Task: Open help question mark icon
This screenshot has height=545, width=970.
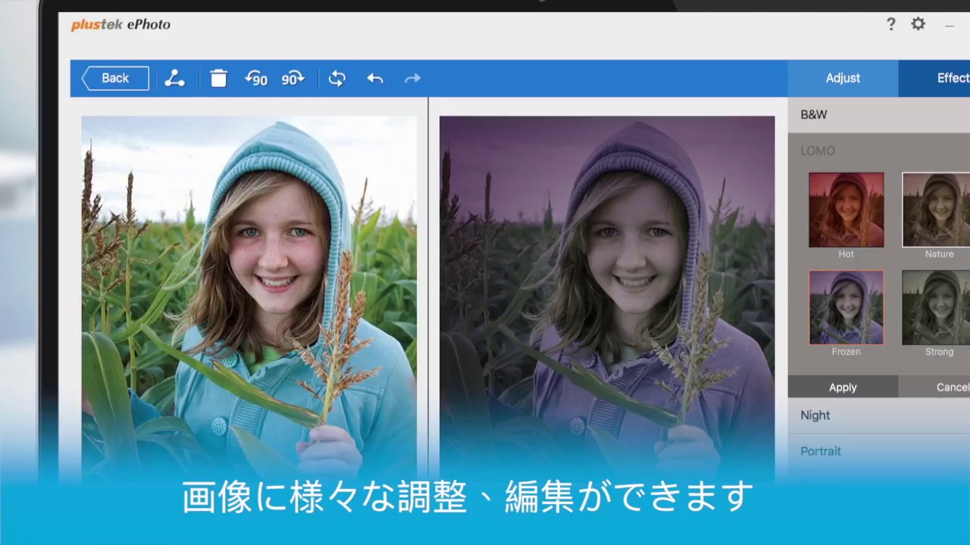Action: click(x=891, y=24)
